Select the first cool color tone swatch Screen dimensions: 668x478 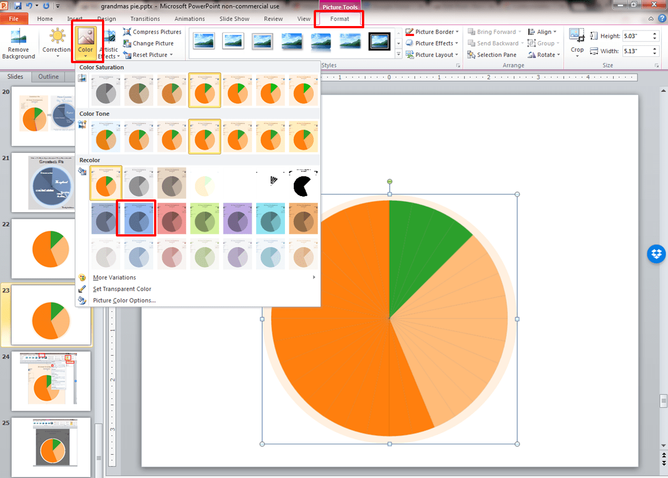point(106,136)
